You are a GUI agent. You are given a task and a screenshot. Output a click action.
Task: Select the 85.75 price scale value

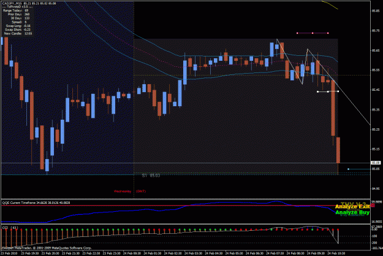tap(376, 31)
